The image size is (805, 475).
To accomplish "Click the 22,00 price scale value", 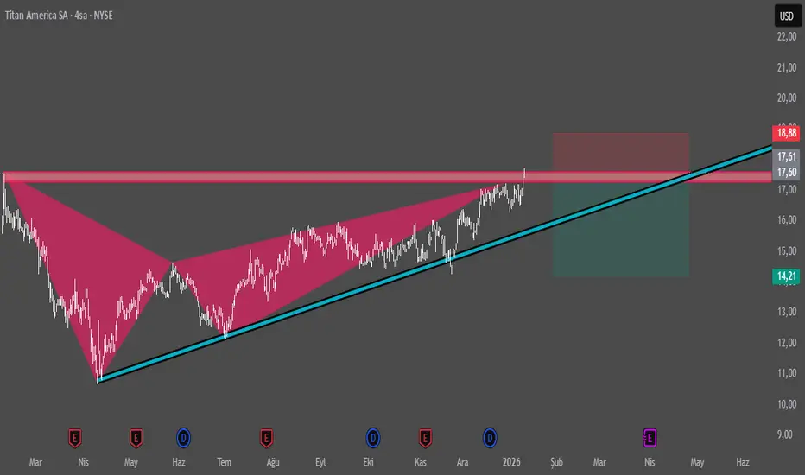I will click(x=787, y=36).
